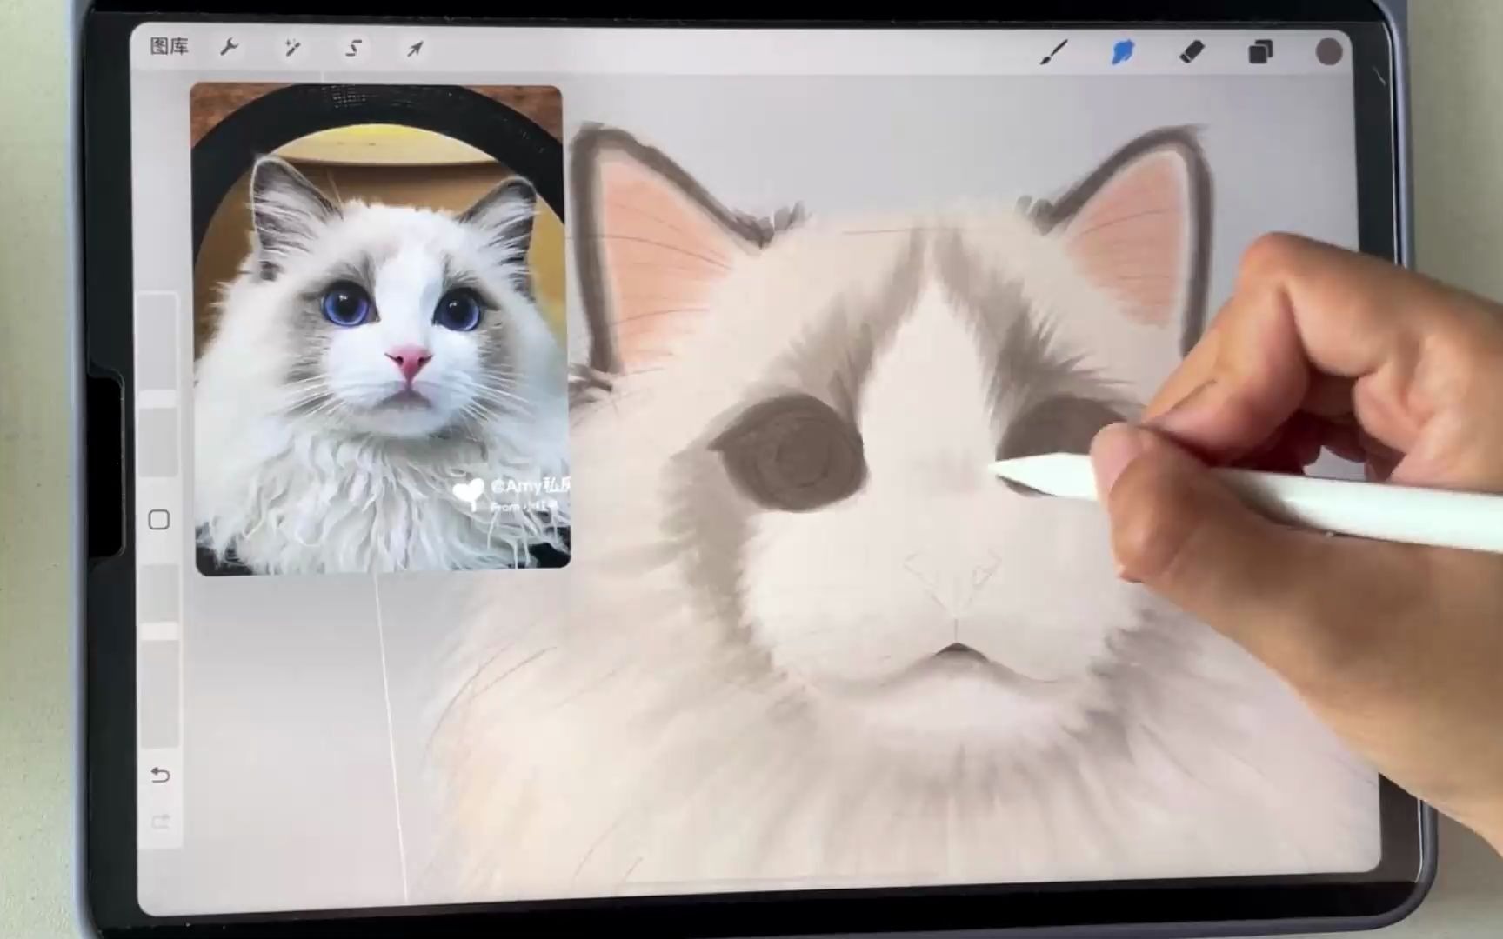
Task: Select the Eraser tool
Action: (x=1192, y=52)
